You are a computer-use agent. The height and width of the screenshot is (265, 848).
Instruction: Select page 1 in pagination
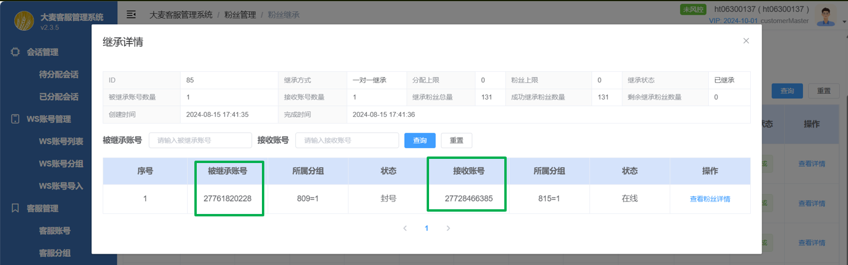point(427,228)
